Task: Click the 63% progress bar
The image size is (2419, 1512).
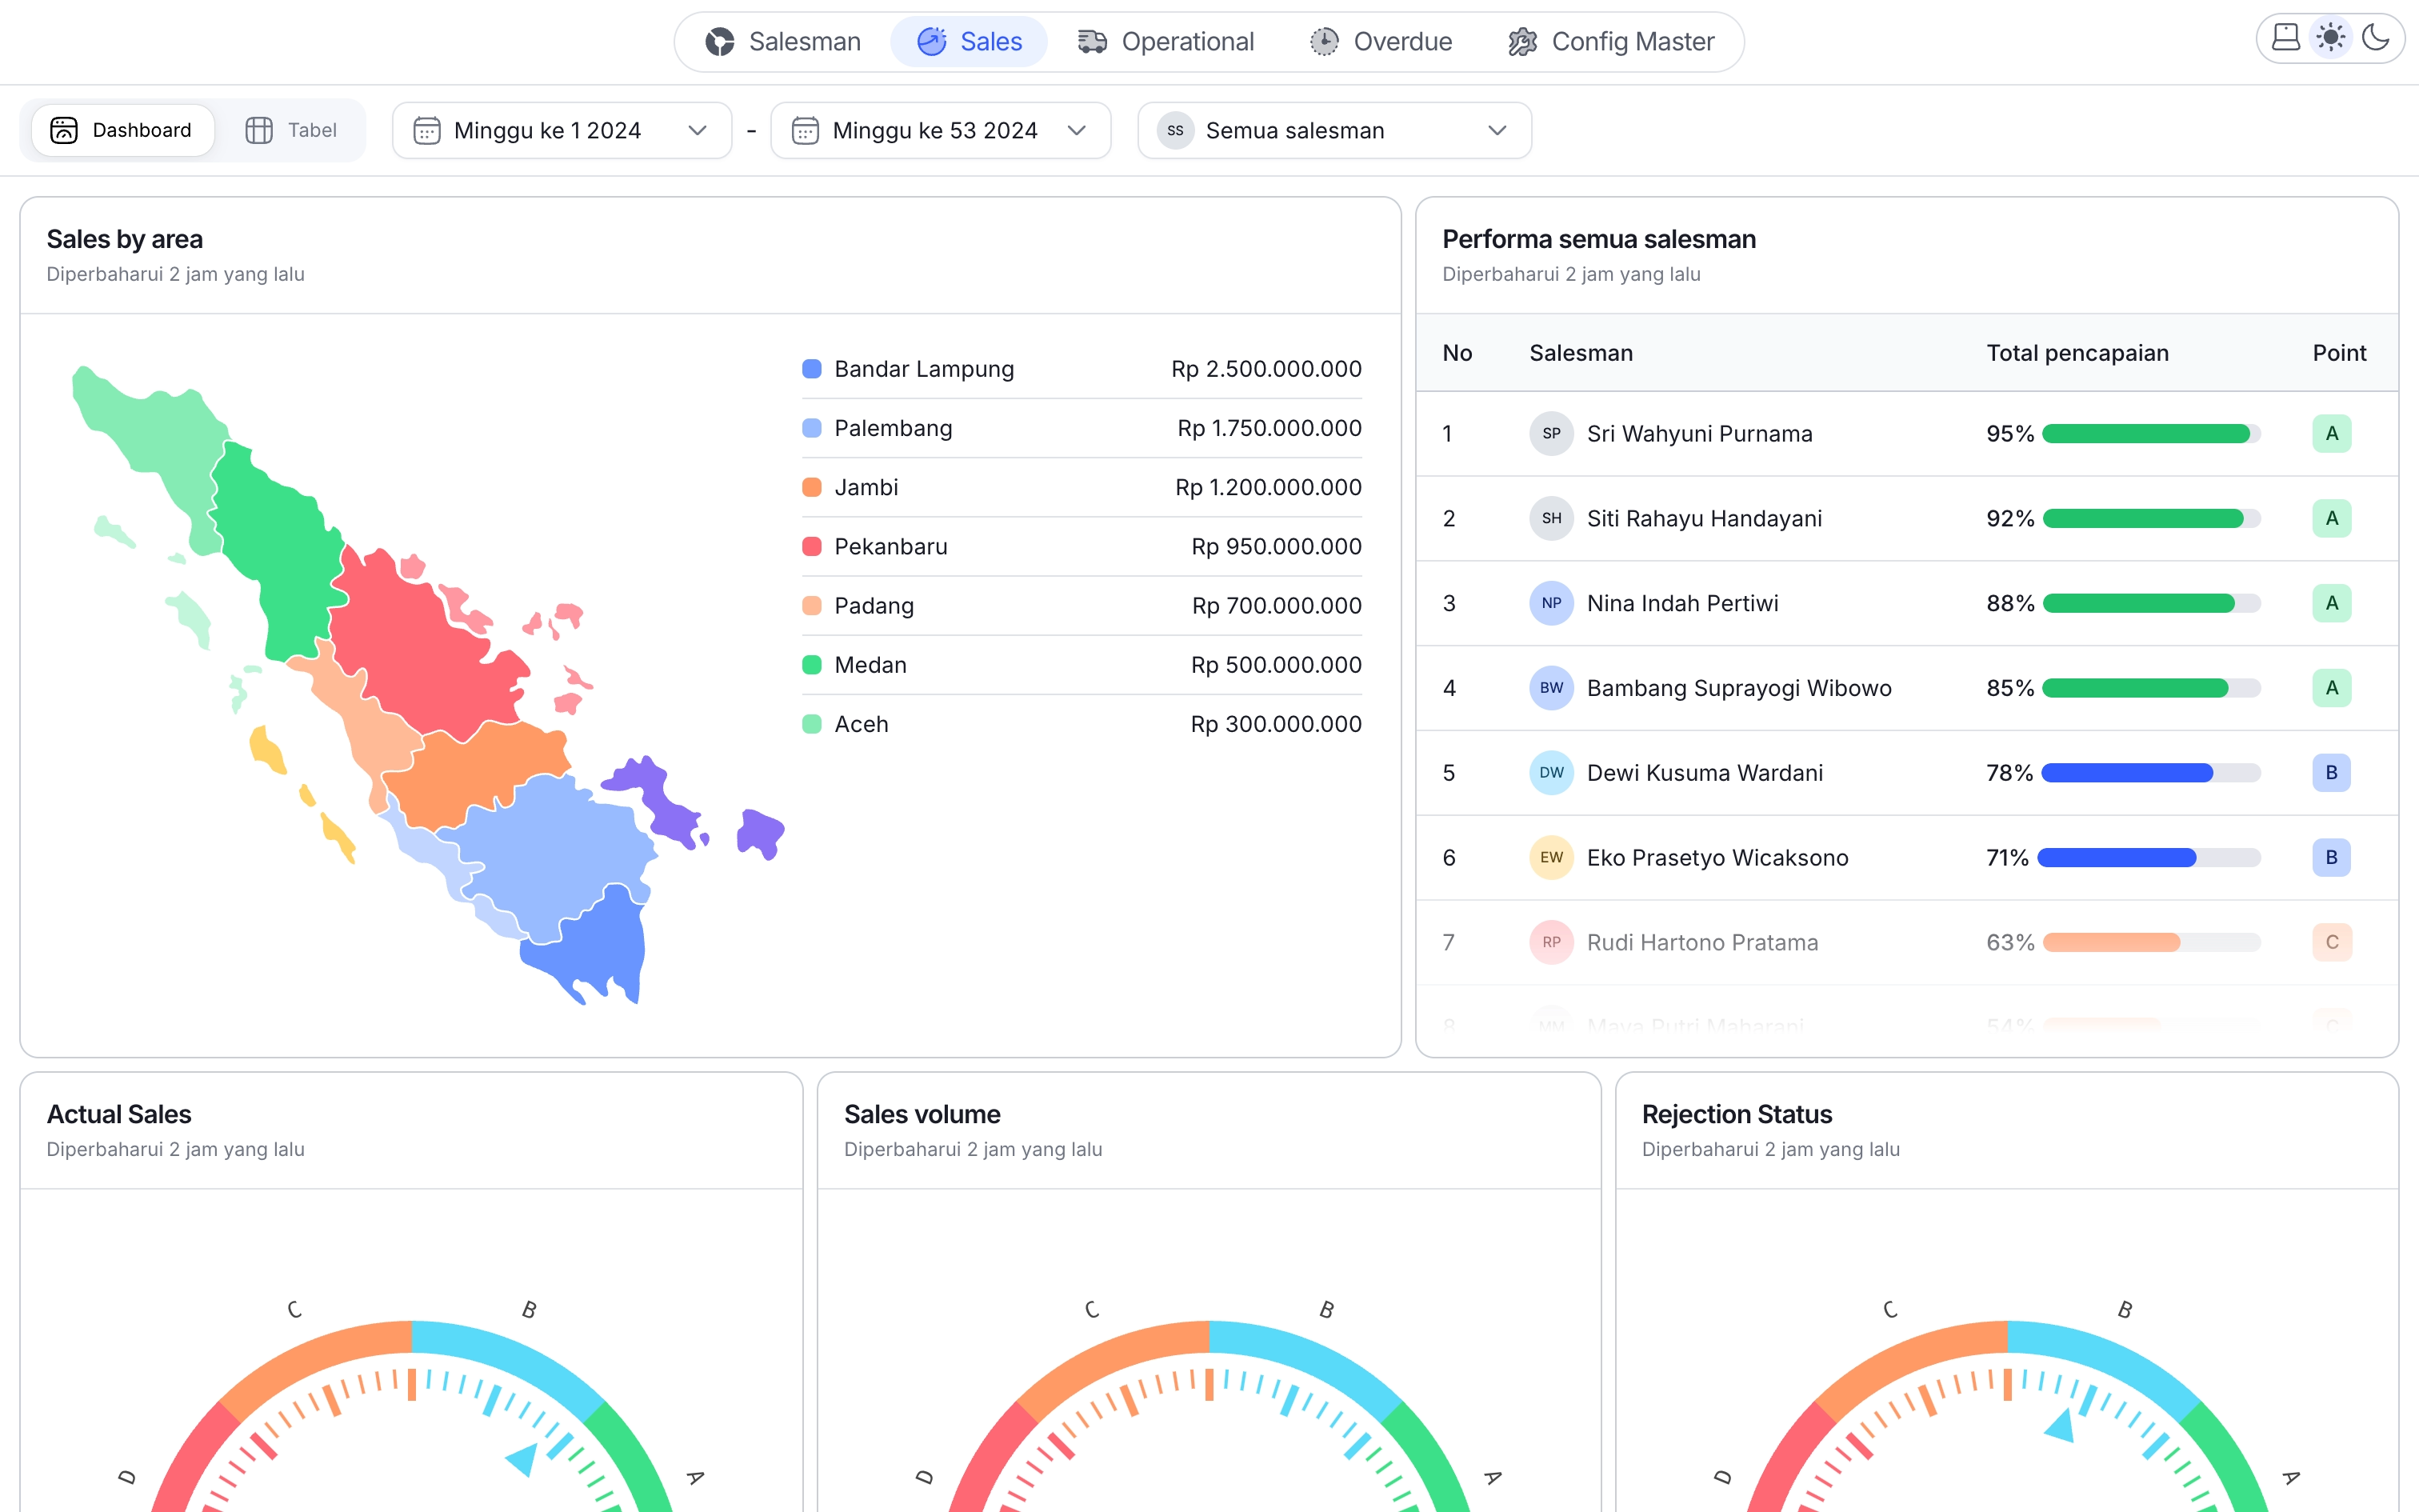Action: point(2151,942)
